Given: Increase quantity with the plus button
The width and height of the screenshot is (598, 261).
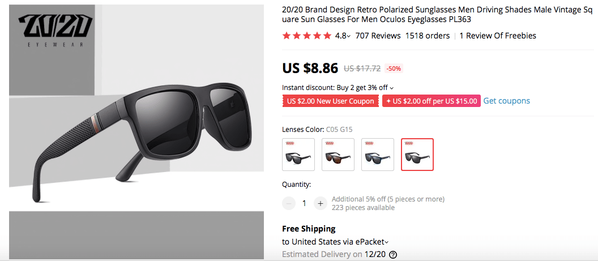Looking at the screenshot, I should 321,203.
